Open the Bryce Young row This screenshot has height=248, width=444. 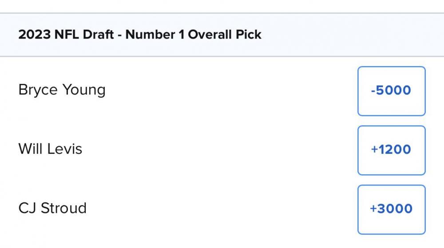[178, 91]
